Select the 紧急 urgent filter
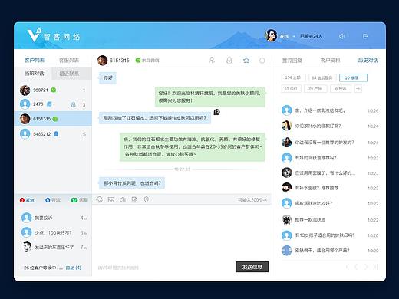 (x=27, y=200)
